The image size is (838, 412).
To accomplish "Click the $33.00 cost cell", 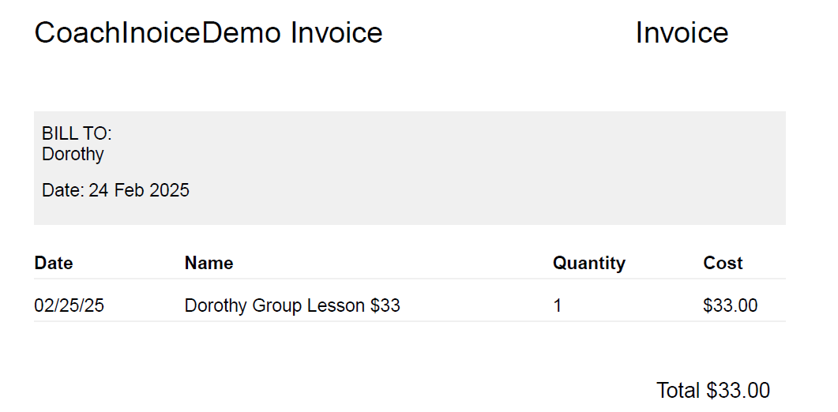I will (x=730, y=305).
